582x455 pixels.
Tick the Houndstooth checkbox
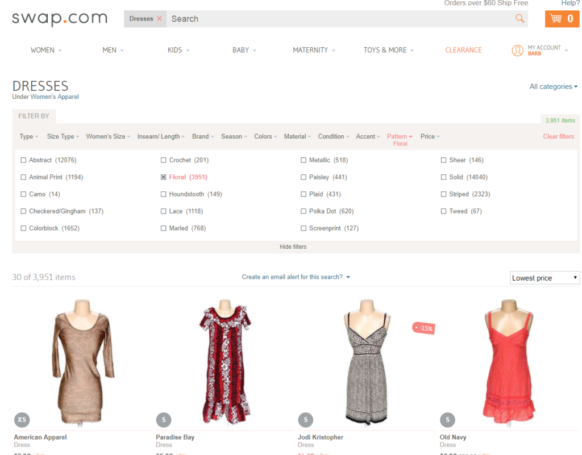click(x=163, y=194)
